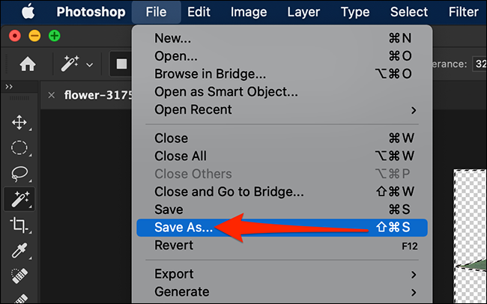This screenshot has width=487, height=304.
Task: Select the Spot Healing Brush tool
Action: [x=19, y=276]
